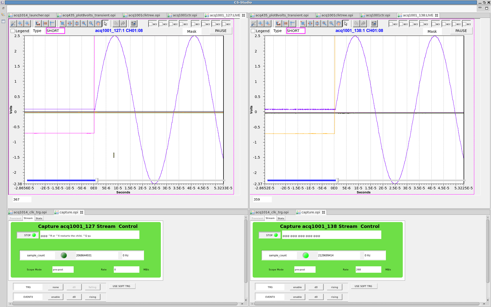Select Rubberband Zoom tool in acq1001_127 toolbar
Image resolution: width=491 pixels, height=307 pixels.
(62, 24)
